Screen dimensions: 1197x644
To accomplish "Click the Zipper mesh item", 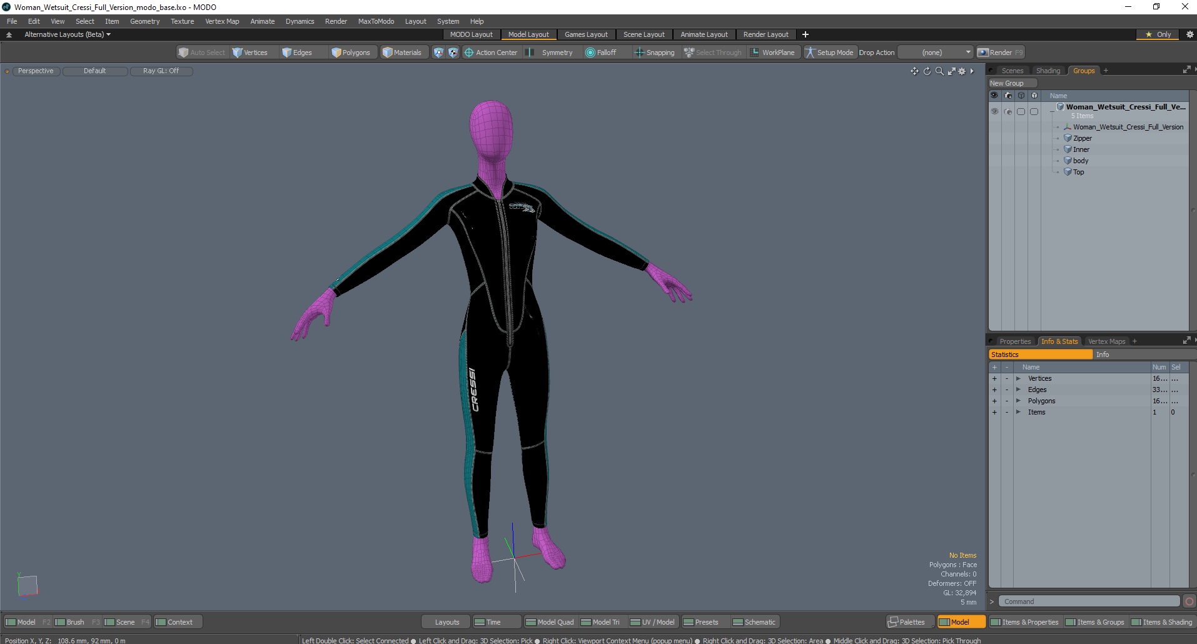I will point(1082,138).
